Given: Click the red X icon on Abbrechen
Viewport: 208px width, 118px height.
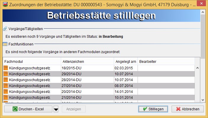Looking at the screenshot, I should 178,109.
